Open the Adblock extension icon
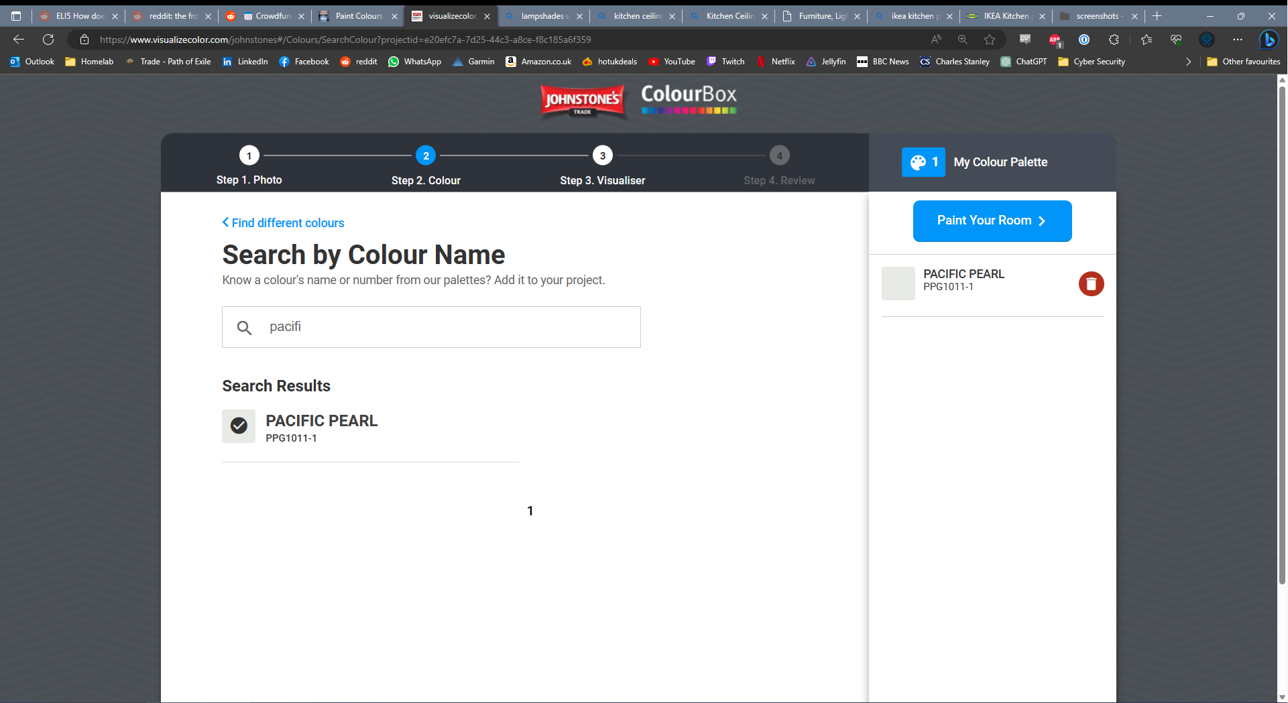This screenshot has height=703, width=1288. click(x=1055, y=40)
